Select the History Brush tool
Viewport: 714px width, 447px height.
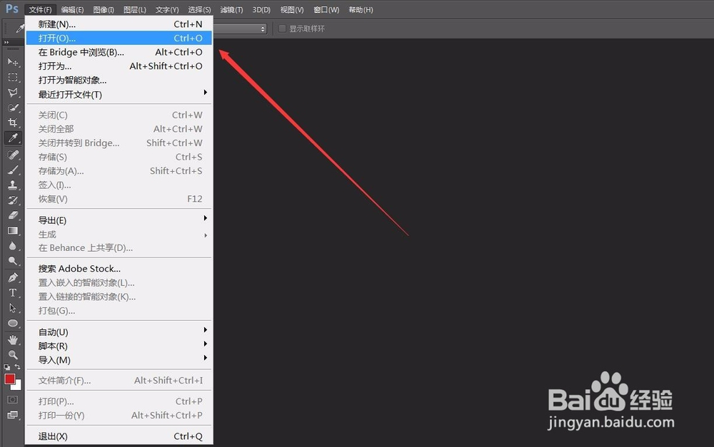(13, 200)
